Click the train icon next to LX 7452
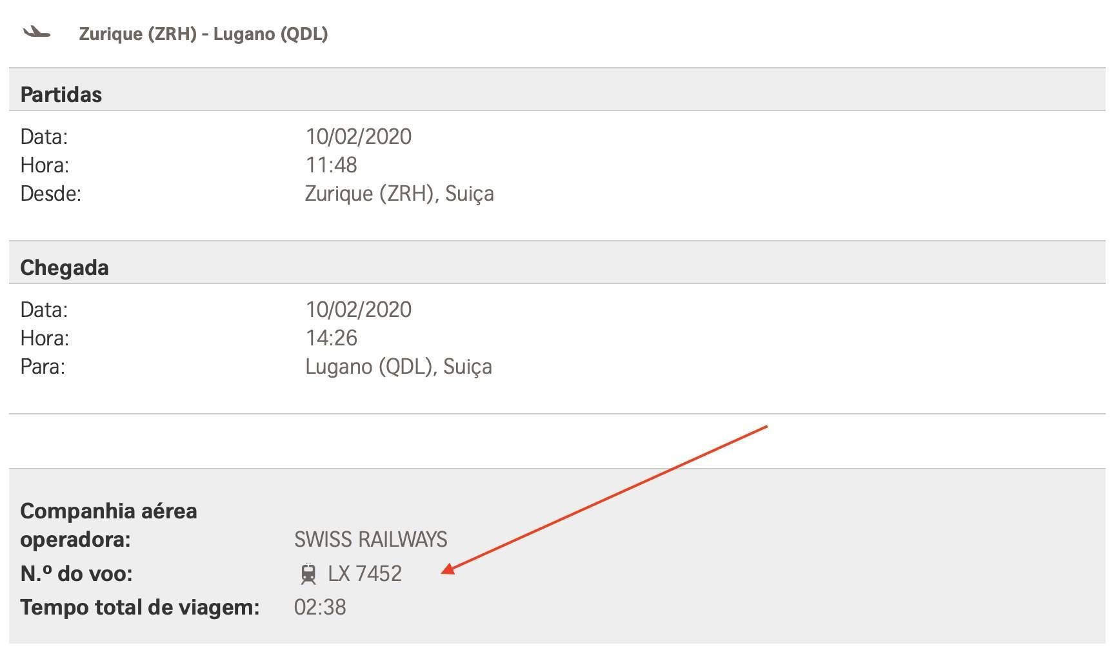This screenshot has height=652, width=1116. pyautogui.click(x=308, y=574)
